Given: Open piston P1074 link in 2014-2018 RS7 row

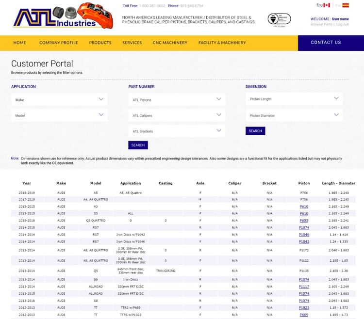Looking at the screenshot, I should coord(304,227).
